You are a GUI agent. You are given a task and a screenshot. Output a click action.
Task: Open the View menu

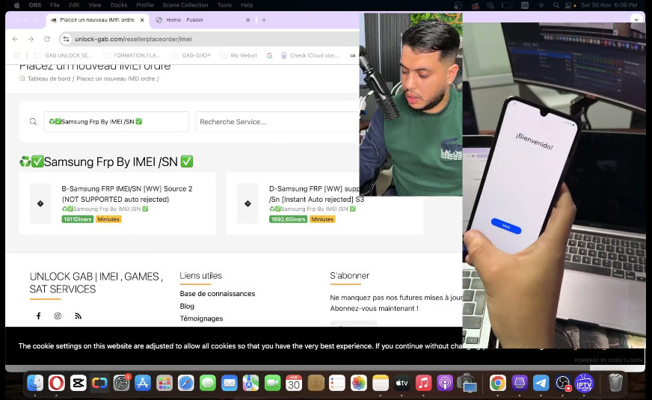pos(95,5)
